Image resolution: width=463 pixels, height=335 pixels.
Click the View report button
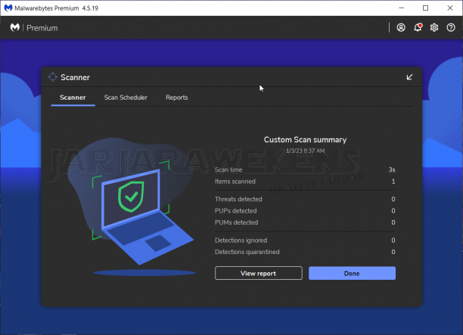pos(259,273)
